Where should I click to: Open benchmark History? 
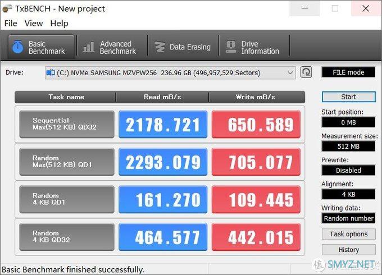(x=348, y=250)
